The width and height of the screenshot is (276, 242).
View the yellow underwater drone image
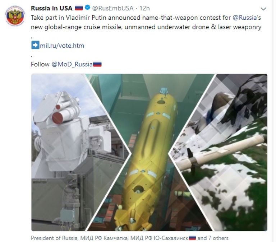[x=149, y=152]
